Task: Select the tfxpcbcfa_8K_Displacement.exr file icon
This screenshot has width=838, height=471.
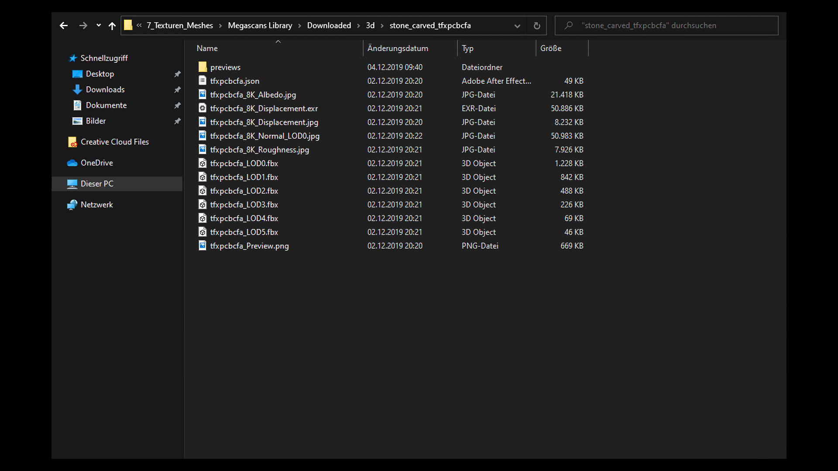Action: coord(203,108)
